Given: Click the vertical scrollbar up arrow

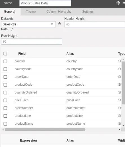Looking at the screenshot, I should (x=123, y=60).
